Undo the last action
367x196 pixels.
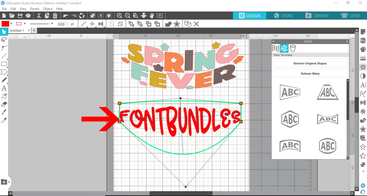tap(66, 16)
